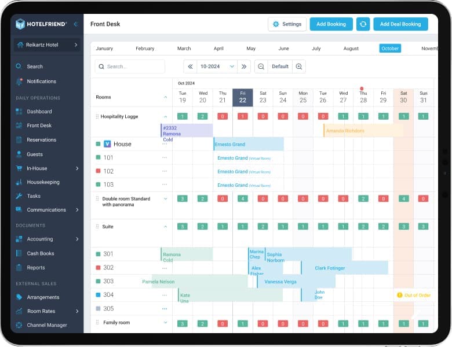Expand the In-House submenu

(x=77, y=168)
